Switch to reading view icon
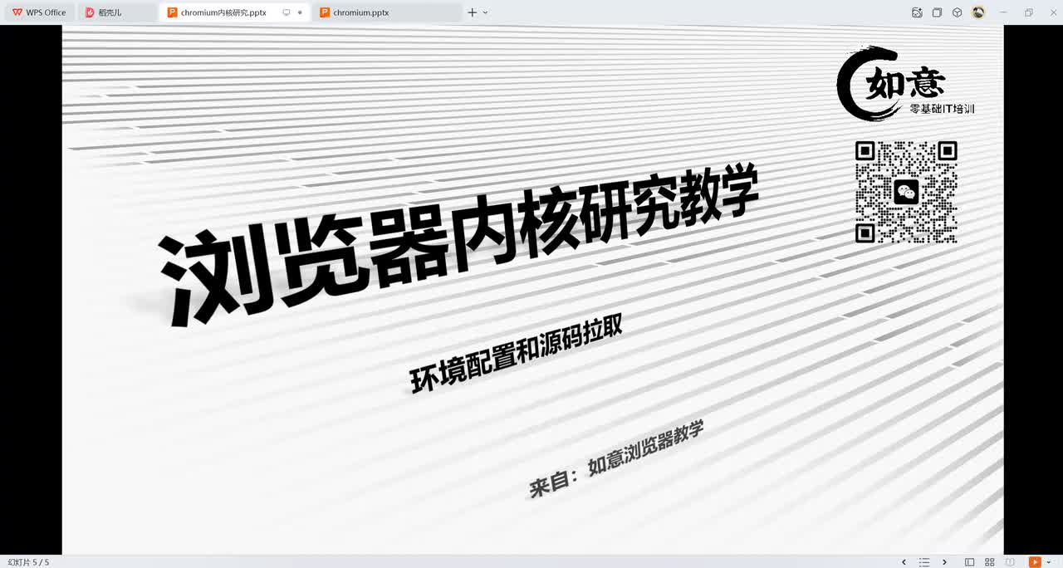 pos(1010,562)
